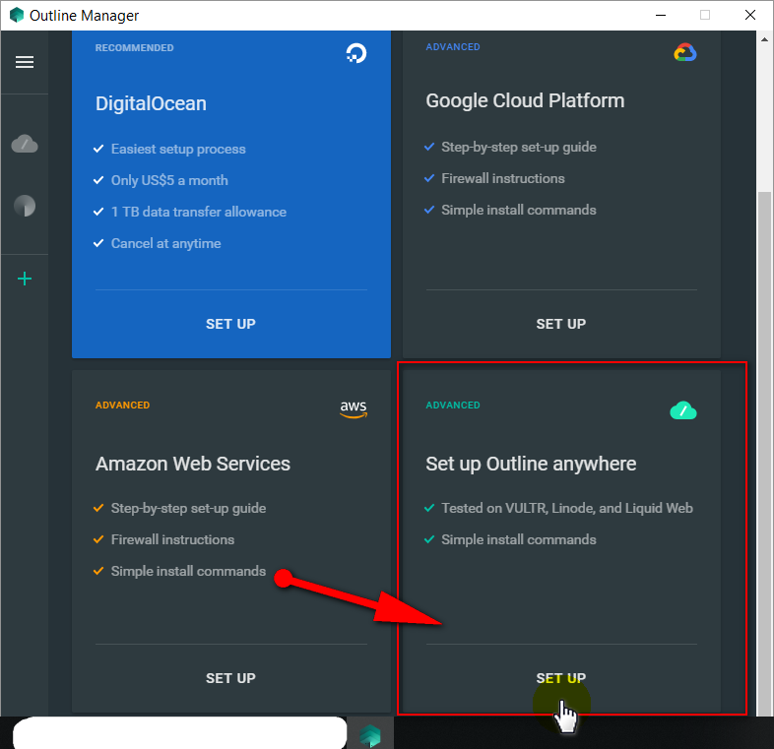Click 'Cancel at anytime' text
Viewport: 774px width, 749px height.
point(165,244)
